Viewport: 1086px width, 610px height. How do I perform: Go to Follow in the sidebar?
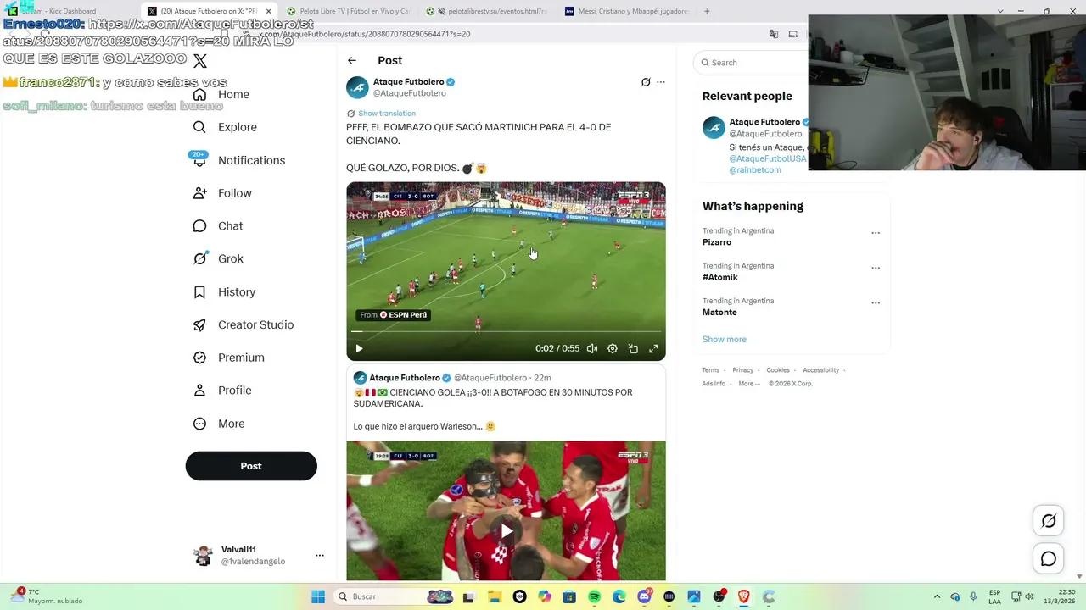[222, 193]
